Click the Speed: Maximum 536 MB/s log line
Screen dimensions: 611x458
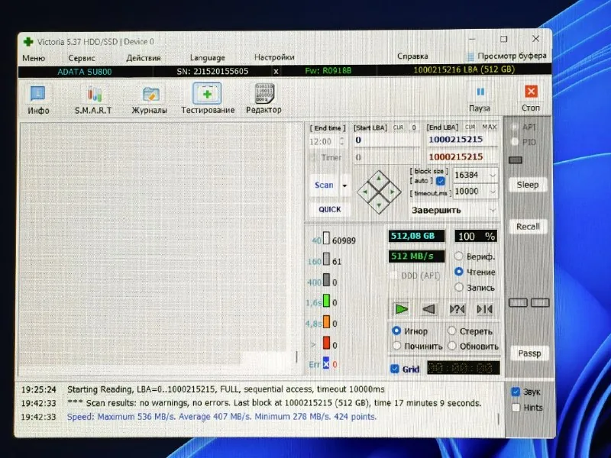[221, 417]
